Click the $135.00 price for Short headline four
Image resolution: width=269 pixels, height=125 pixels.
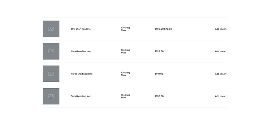tap(159, 96)
